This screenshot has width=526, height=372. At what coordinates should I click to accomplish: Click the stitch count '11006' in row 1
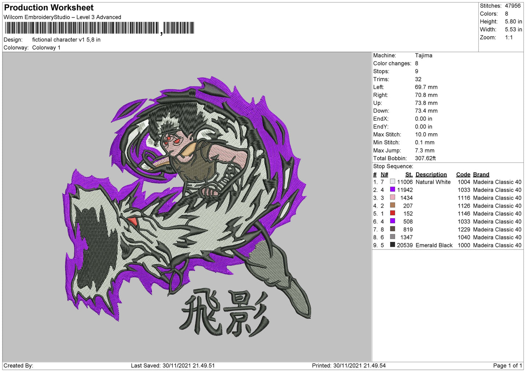(x=405, y=182)
